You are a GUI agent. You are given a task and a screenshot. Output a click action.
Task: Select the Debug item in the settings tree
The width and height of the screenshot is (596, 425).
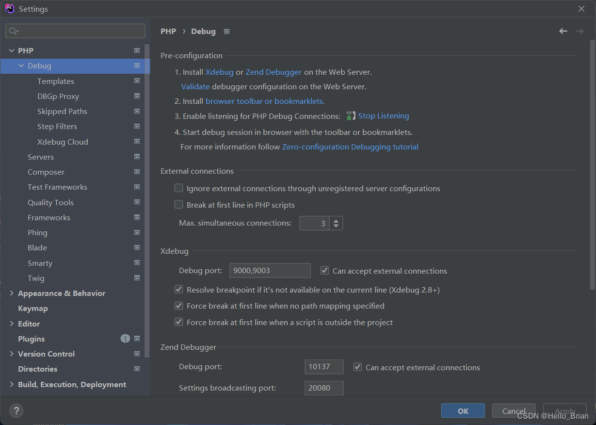pyautogui.click(x=75, y=66)
